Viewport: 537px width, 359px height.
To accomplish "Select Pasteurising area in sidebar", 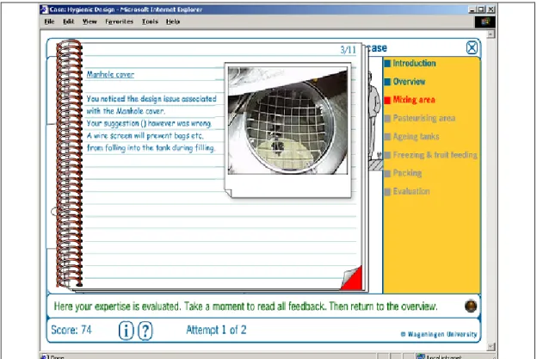I will tap(424, 118).
